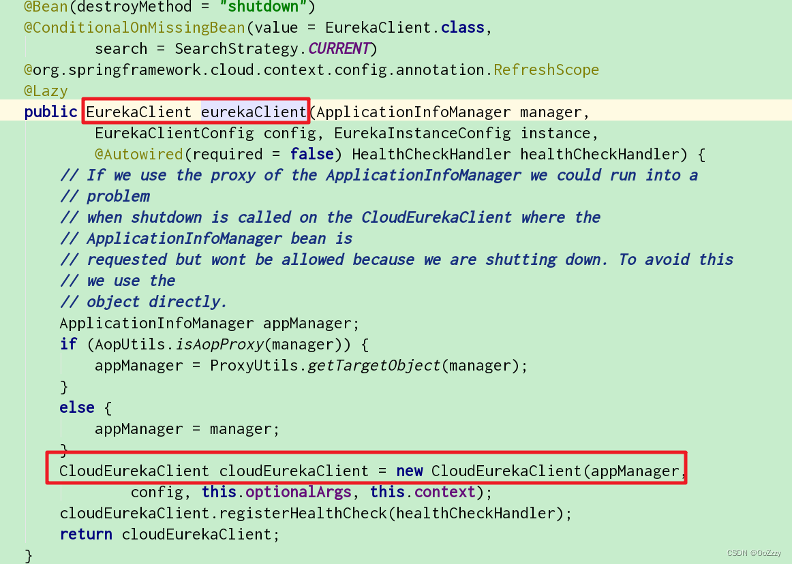The image size is (792, 564).
Task: Click the "// we use the" comment
Action: tap(118, 281)
